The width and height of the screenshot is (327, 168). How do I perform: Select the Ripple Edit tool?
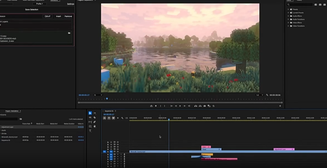[90, 117]
